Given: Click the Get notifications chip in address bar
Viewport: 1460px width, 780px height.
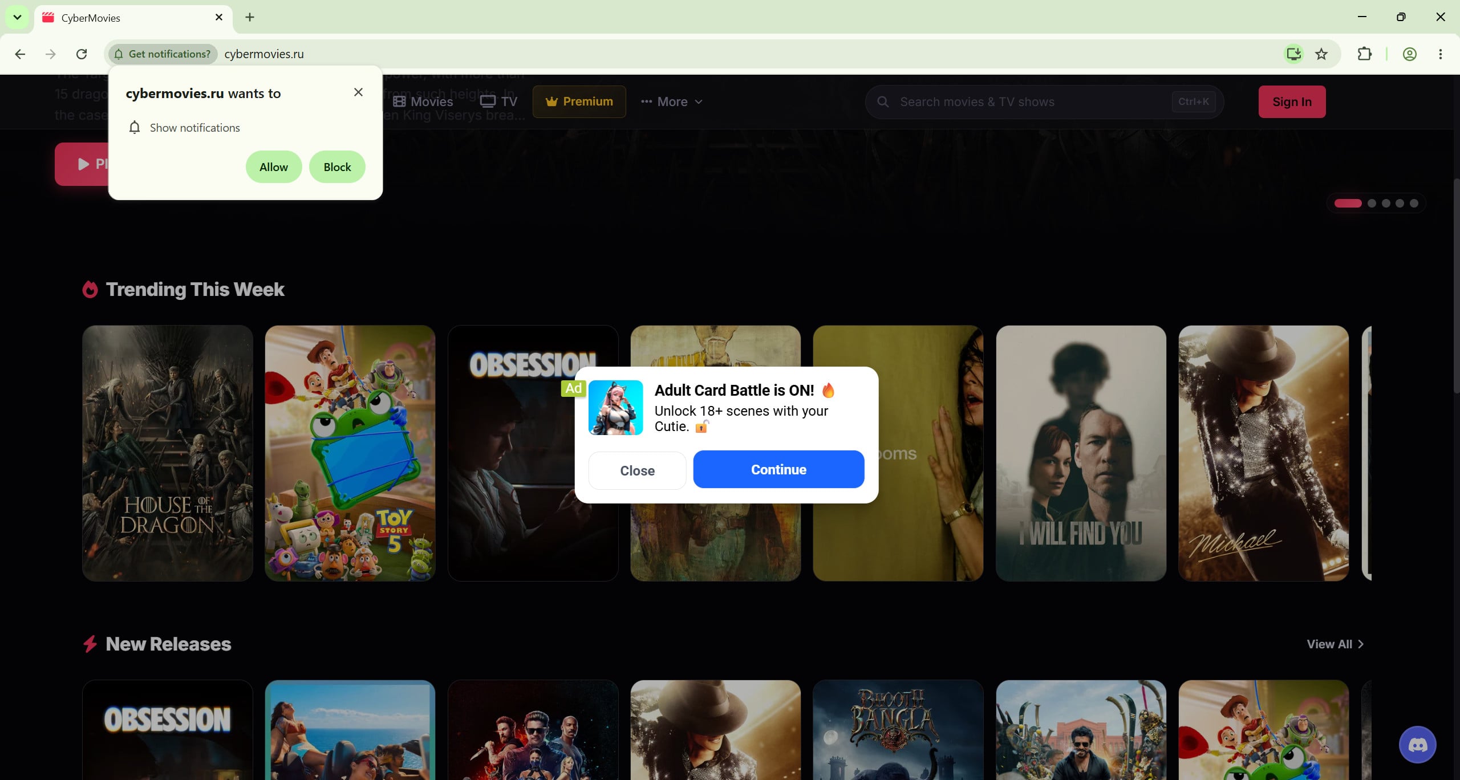Looking at the screenshot, I should (x=163, y=54).
